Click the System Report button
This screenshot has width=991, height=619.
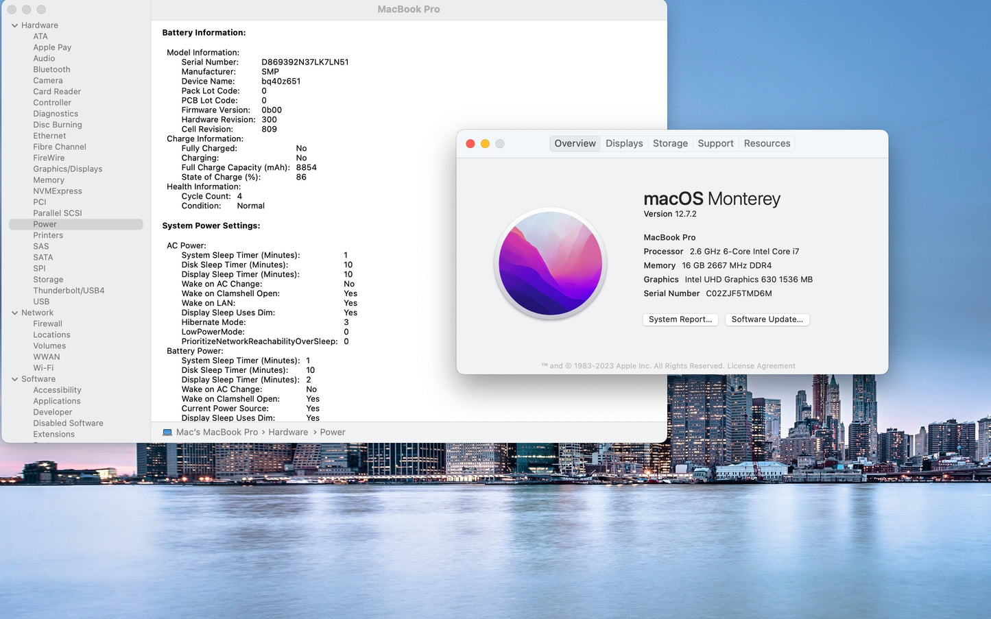click(x=680, y=319)
